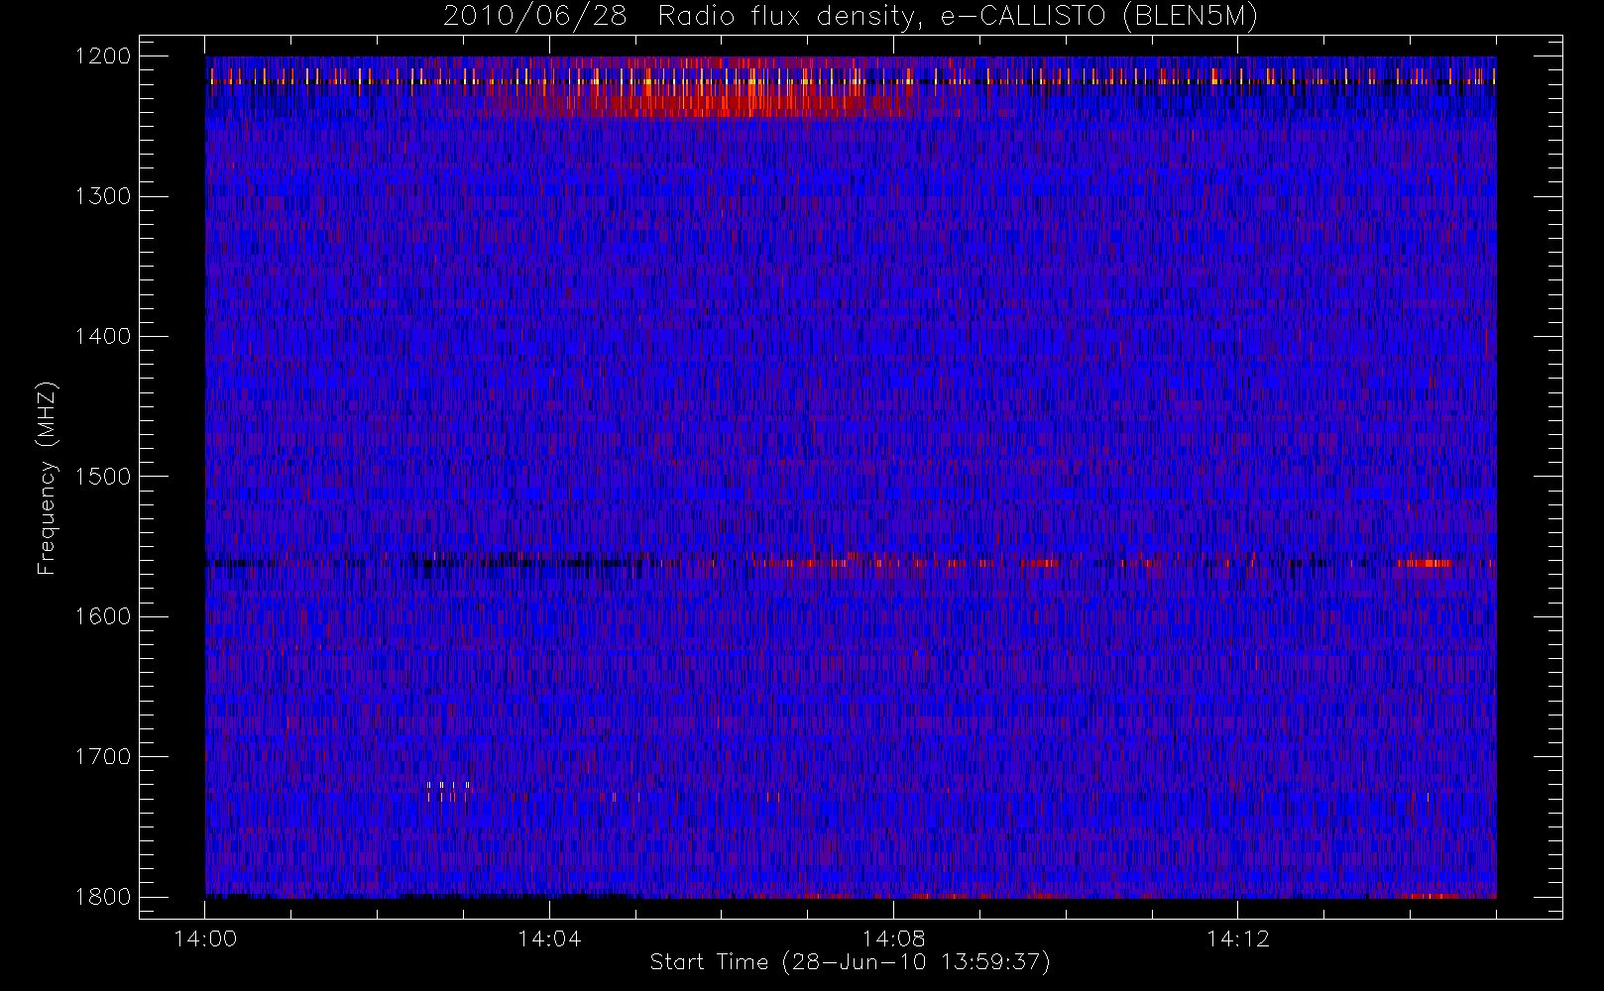Select the 1600 frequency axis label
The width and height of the screenshot is (1604, 991).
tap(103, 616)
